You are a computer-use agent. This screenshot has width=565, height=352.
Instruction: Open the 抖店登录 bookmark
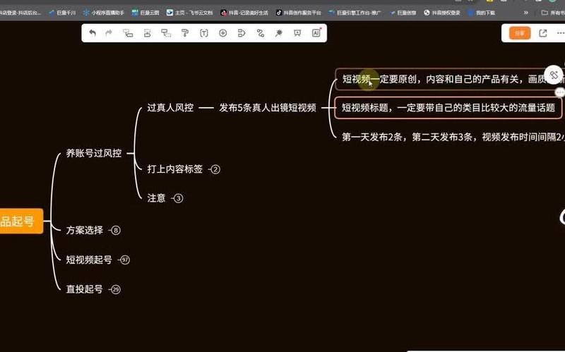click(x=20, y=13)
